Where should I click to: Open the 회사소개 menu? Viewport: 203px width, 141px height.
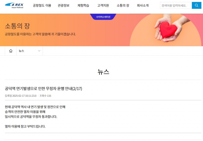click(143, 5)
